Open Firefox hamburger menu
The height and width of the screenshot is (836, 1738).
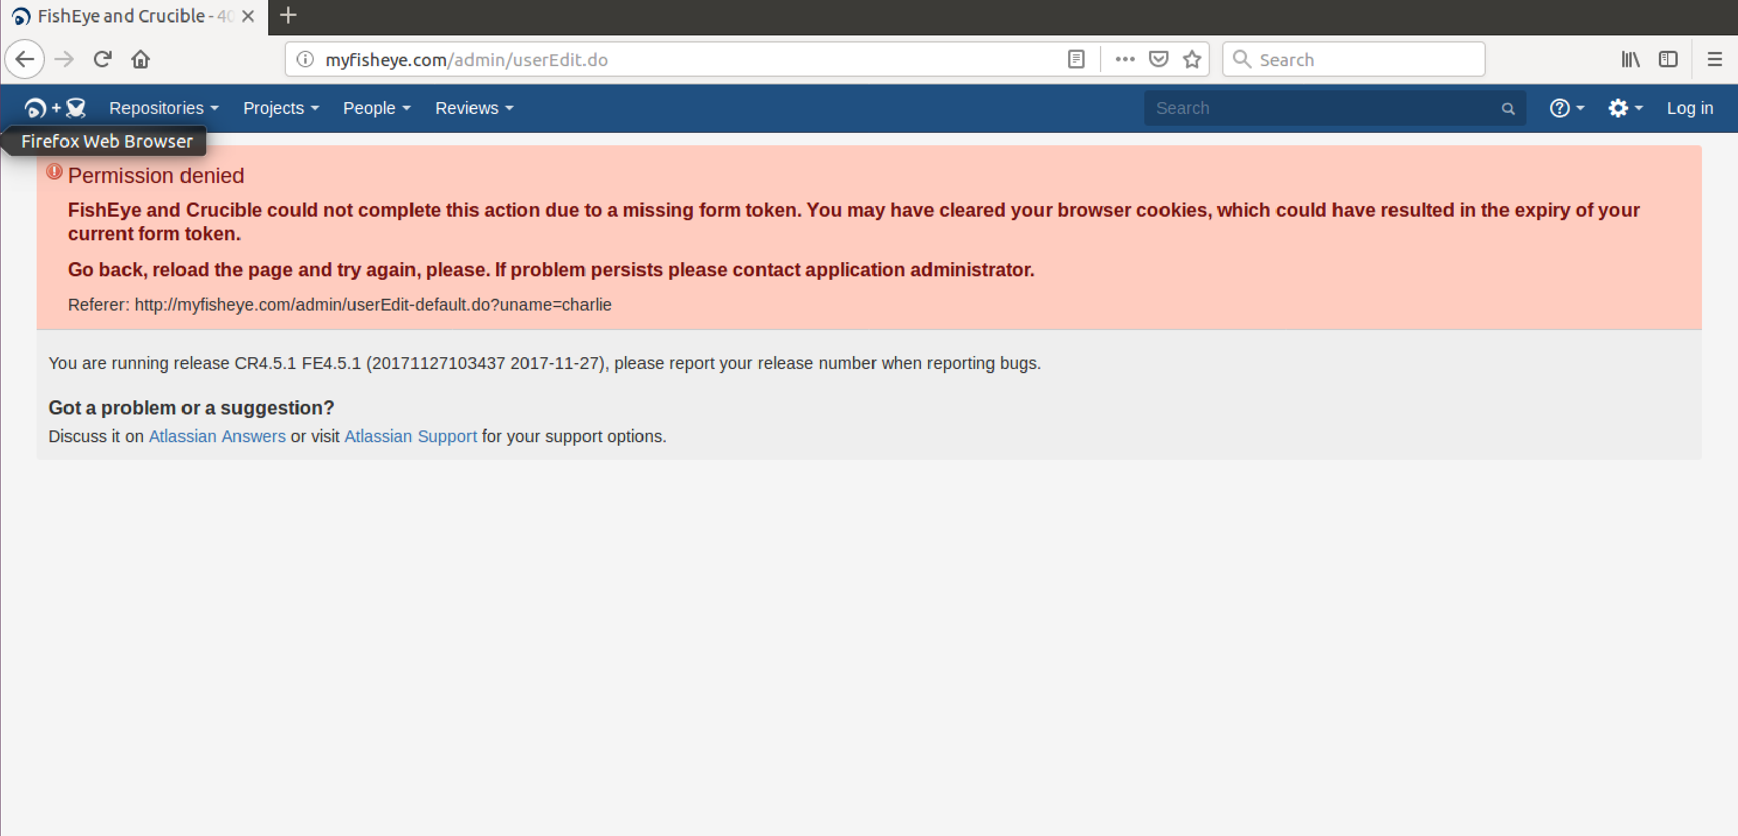[1714, 59]
